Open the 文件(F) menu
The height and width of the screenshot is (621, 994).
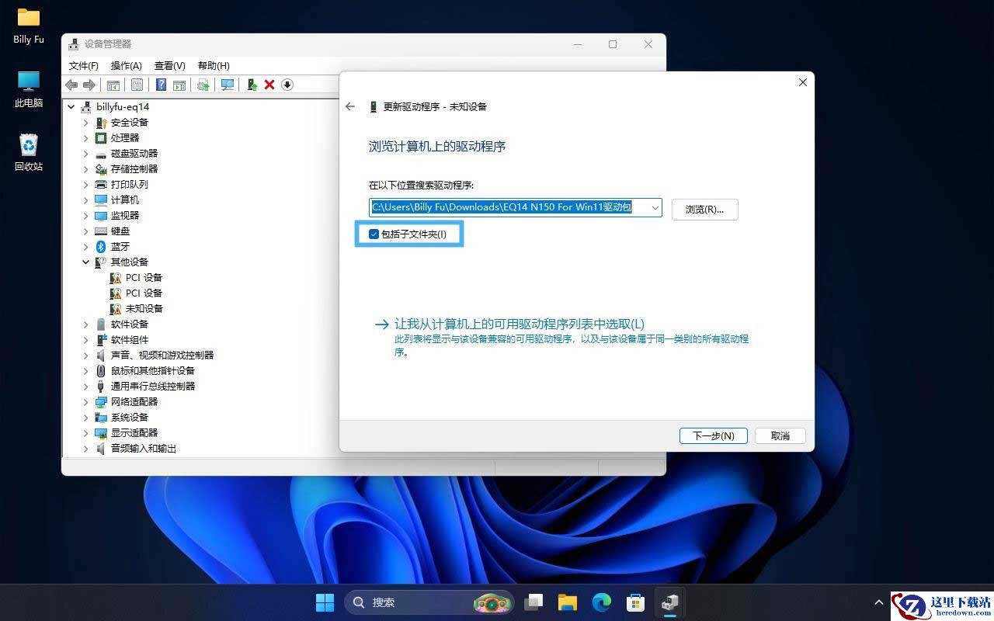click(x=84, y=66)
